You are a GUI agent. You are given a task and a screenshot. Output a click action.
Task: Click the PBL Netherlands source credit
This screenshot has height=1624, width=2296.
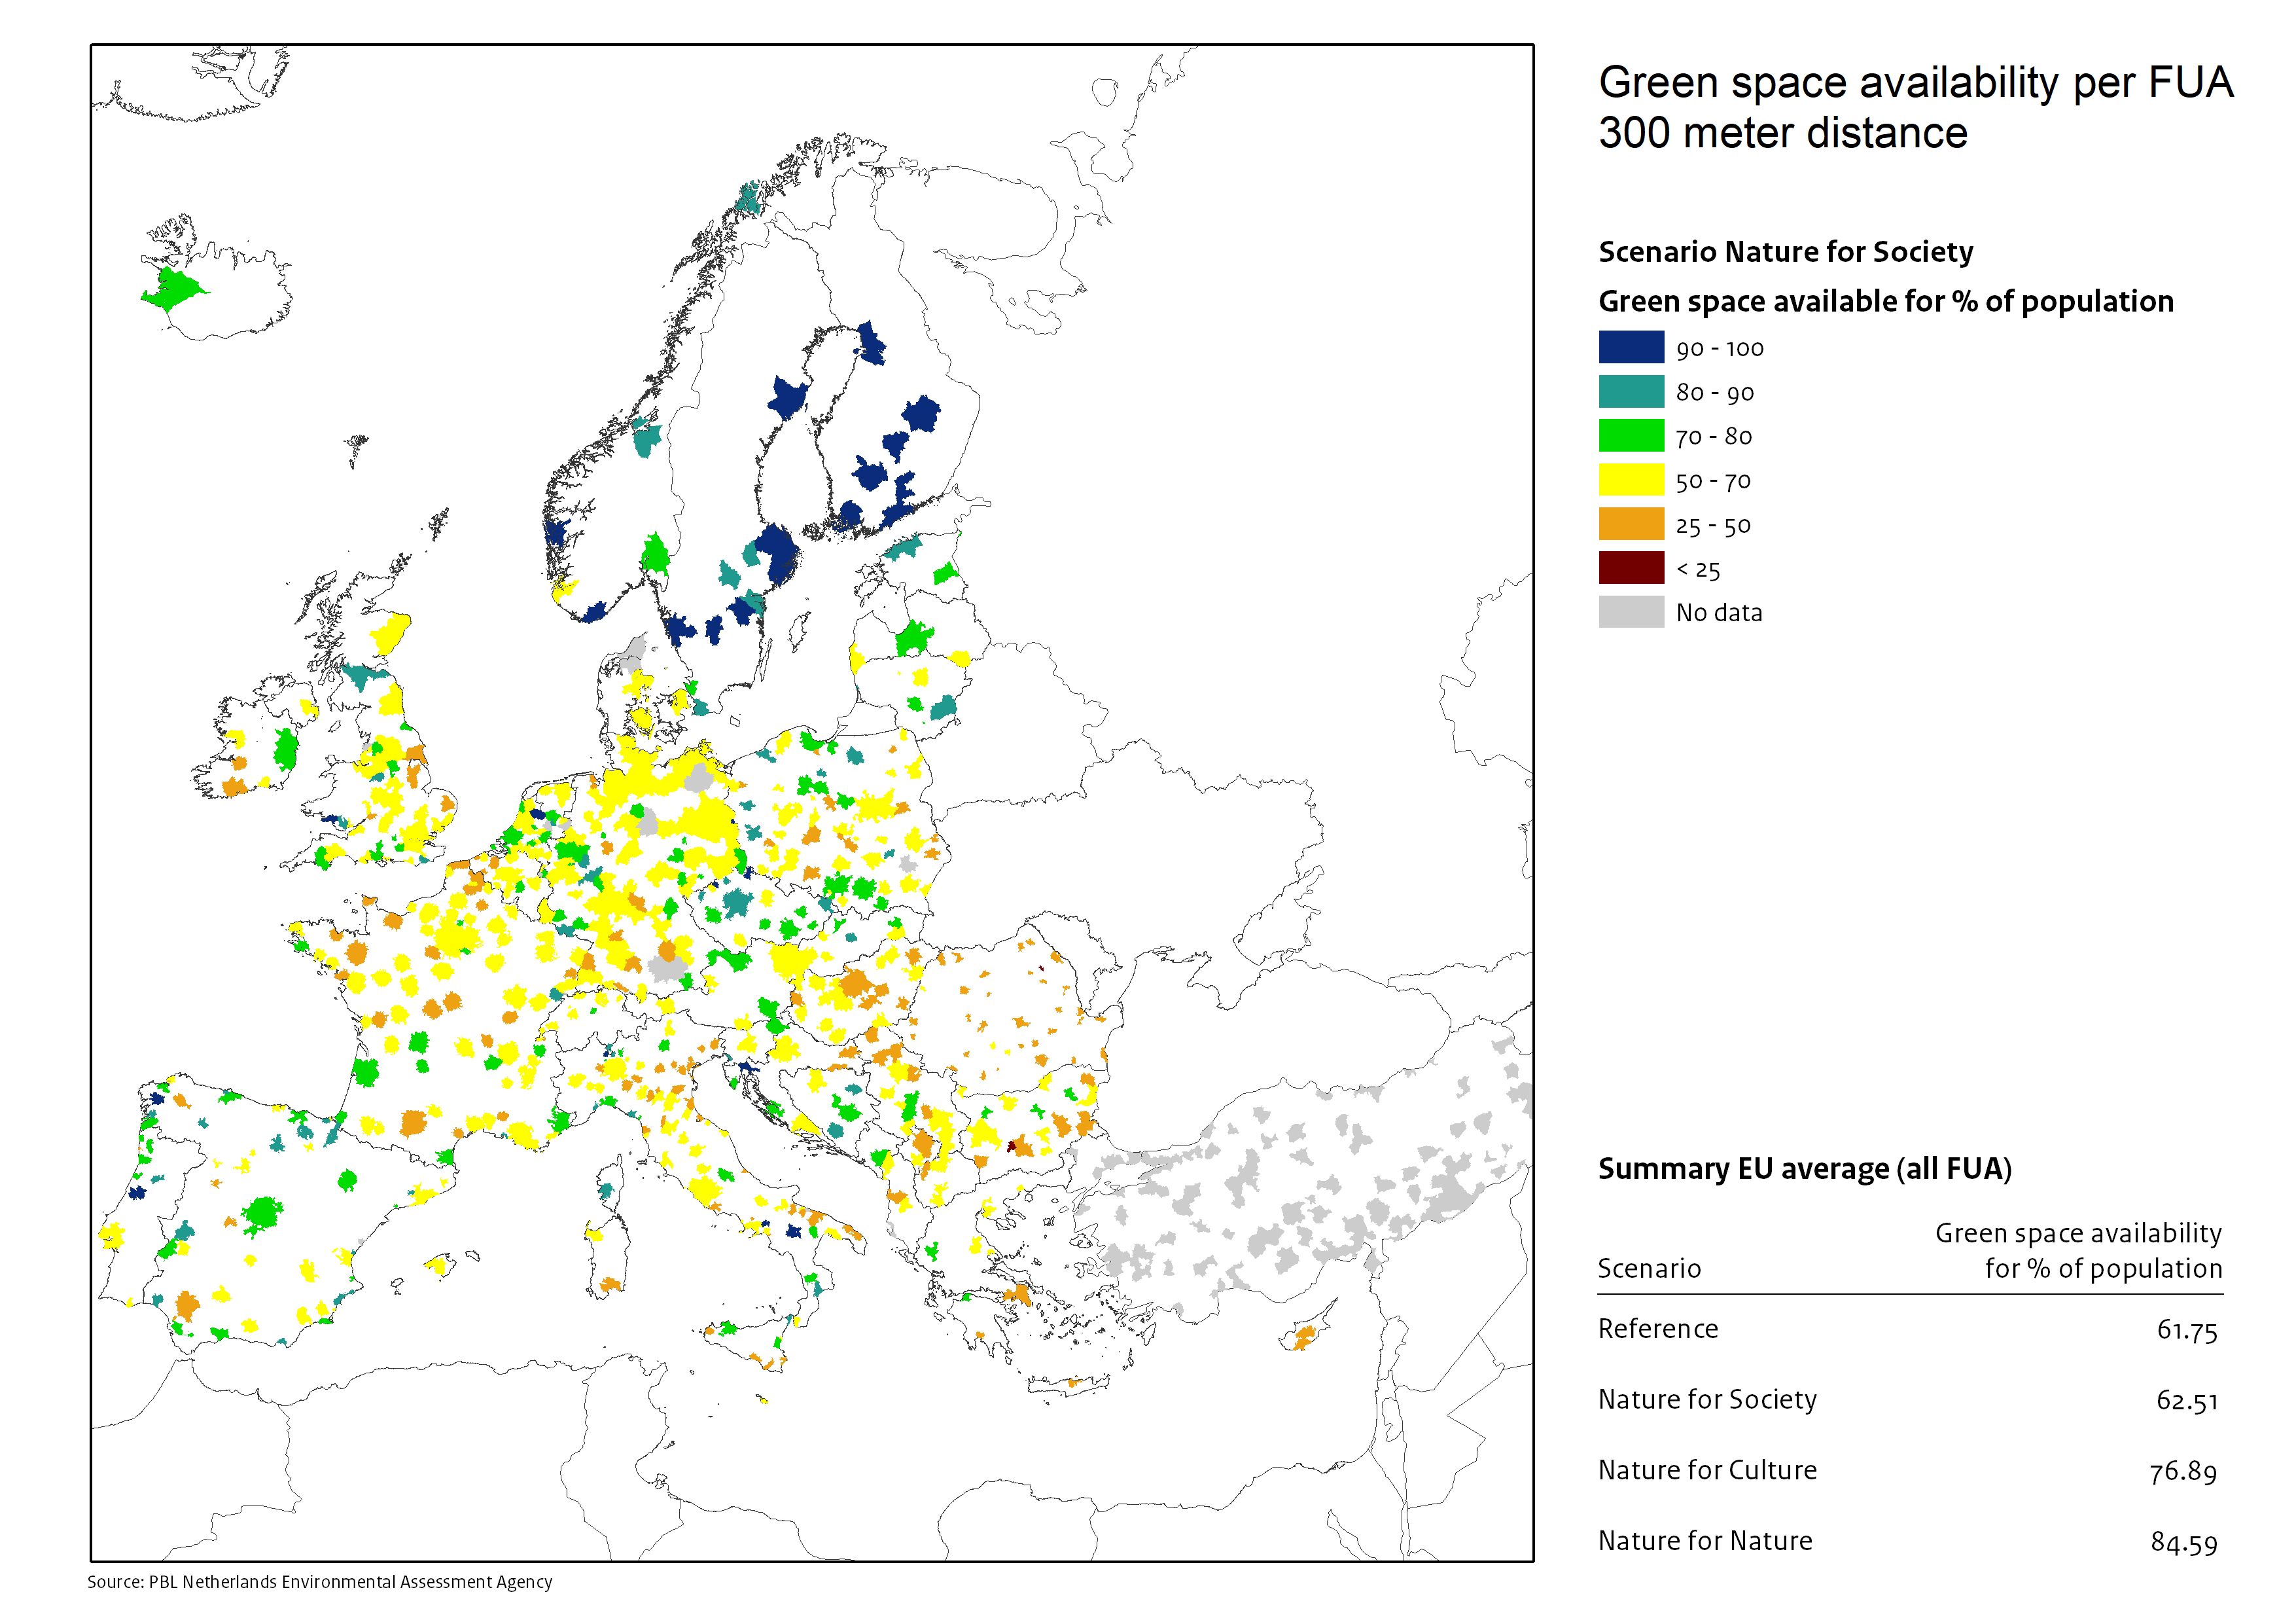319,1582
